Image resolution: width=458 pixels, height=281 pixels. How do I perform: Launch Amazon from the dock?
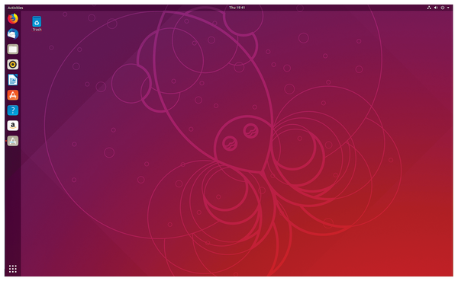point(12,126)
